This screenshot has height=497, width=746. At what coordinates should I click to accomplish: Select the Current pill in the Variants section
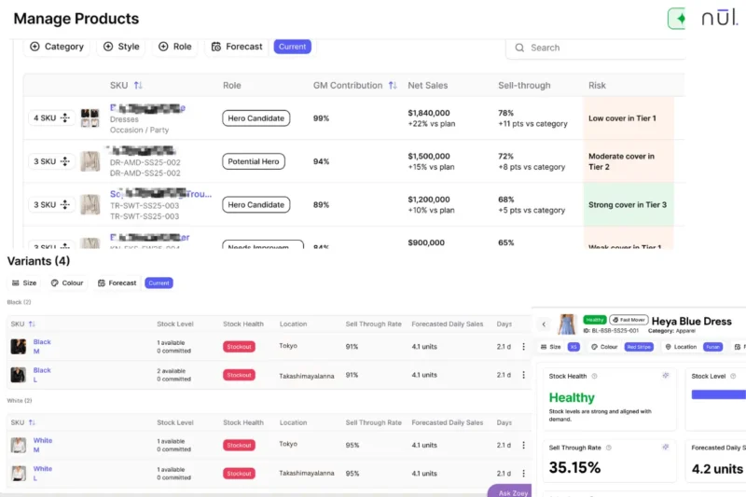point(159,283)
